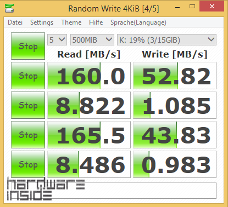The height and width of the screenshot is (207, 228).
Task: Open the Sprache(Language) menu
Action: tap(138, 22)
